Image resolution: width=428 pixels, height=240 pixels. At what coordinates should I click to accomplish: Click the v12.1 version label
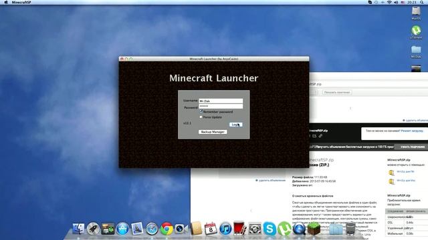pos(187,123)
